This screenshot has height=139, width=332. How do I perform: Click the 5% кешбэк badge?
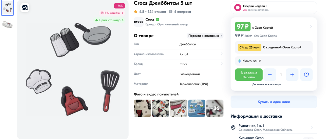(x=112, y=13)
